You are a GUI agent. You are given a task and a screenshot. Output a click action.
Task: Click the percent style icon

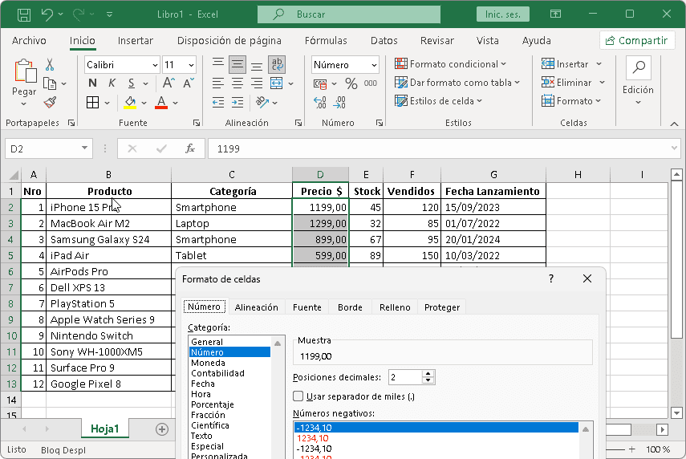coord(351,83)
